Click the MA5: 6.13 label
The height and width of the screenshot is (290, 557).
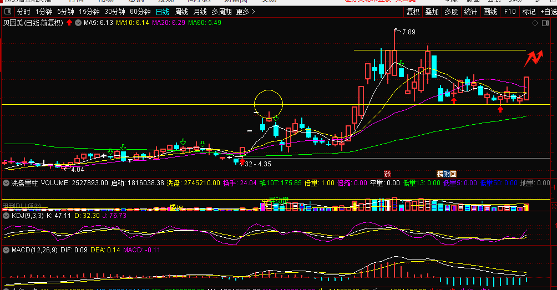click(x=98, y=23)
